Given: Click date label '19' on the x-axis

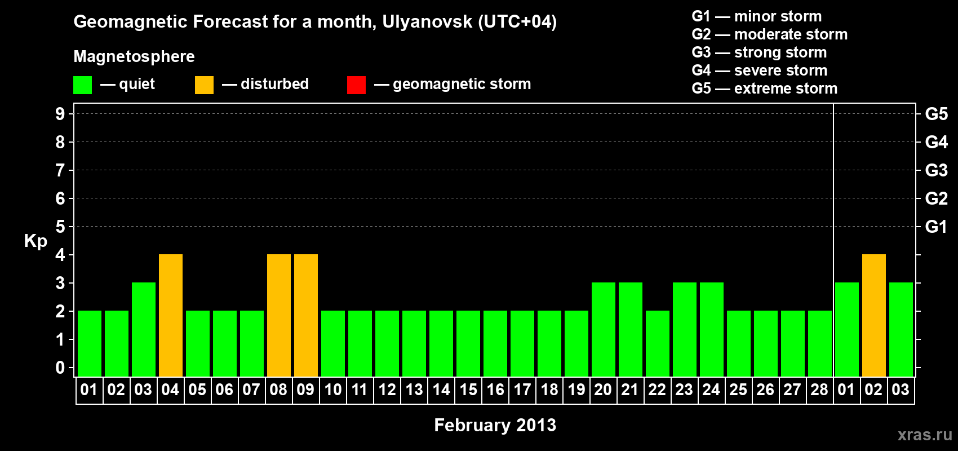Looking at the screenshot, I should pyautogui.click(x=576, y=390).
